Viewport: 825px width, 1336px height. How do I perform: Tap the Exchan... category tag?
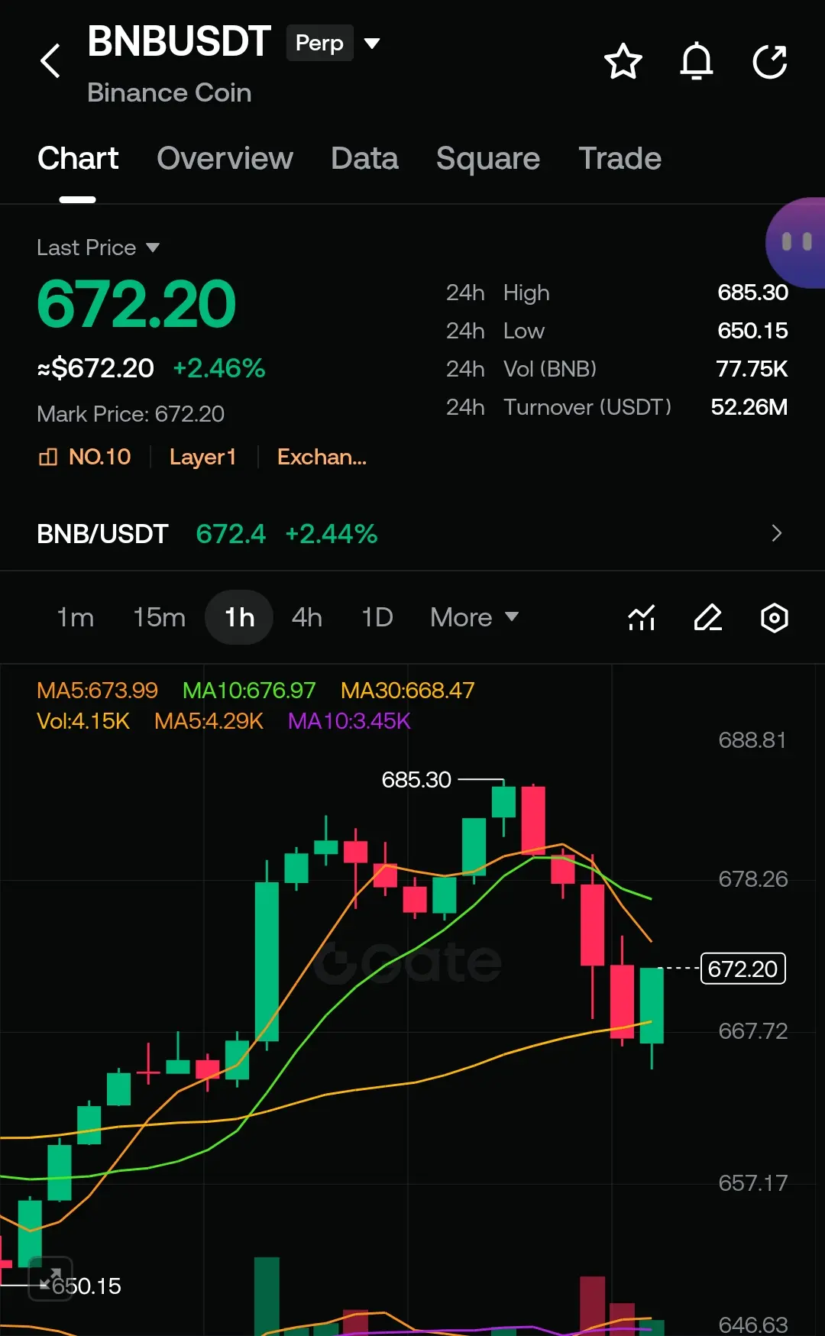(x=322, y=457)
